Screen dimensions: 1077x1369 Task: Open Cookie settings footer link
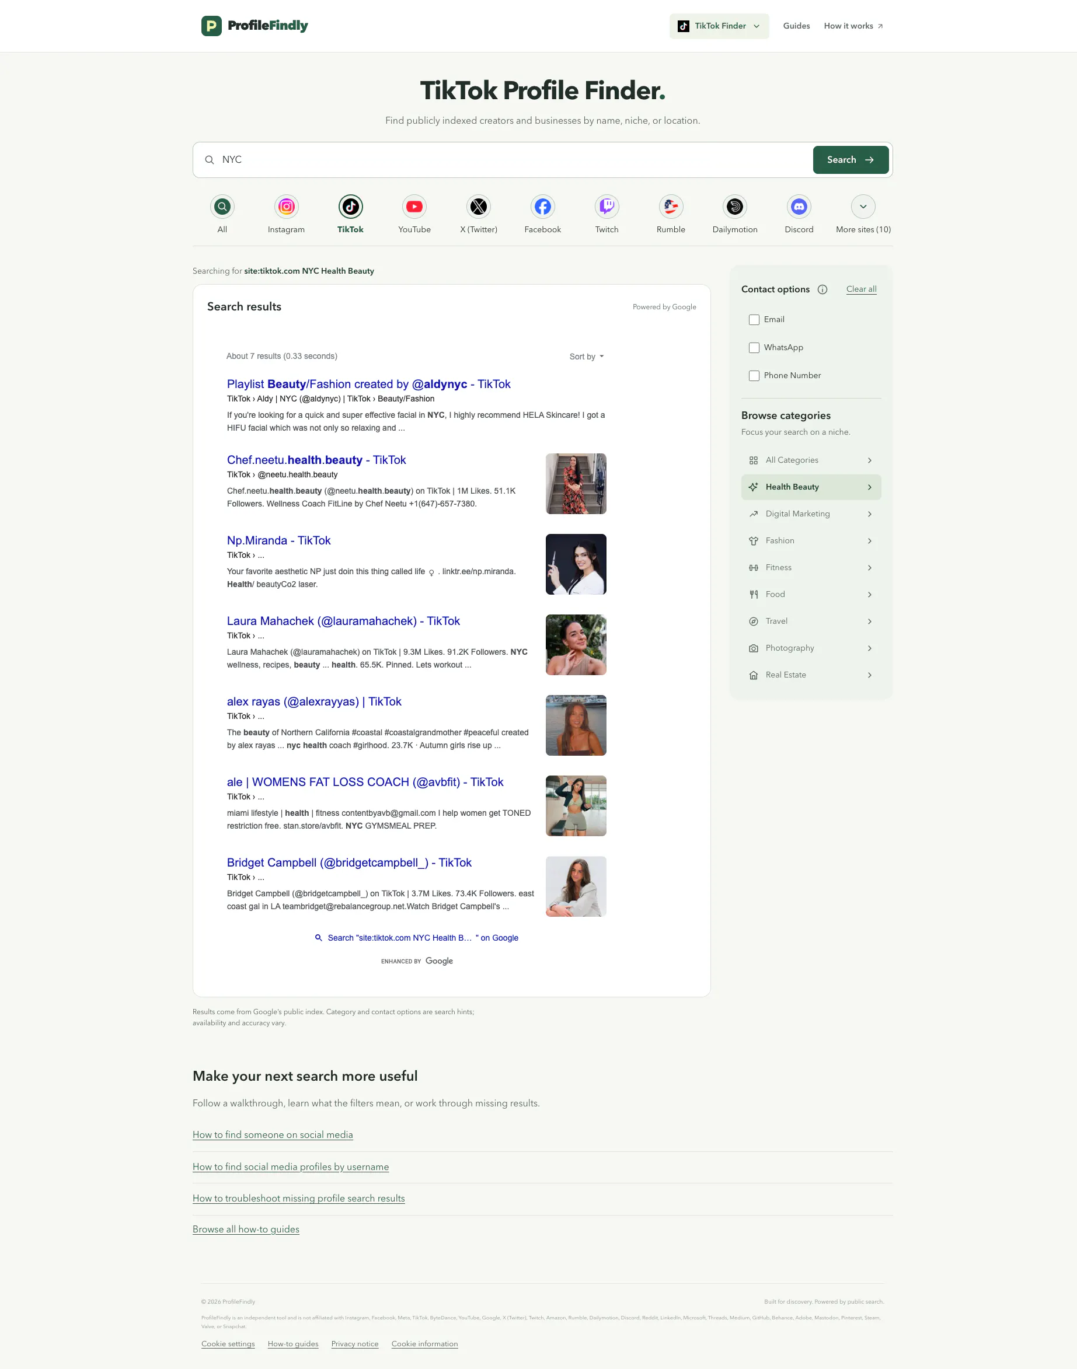(228, 1344)
